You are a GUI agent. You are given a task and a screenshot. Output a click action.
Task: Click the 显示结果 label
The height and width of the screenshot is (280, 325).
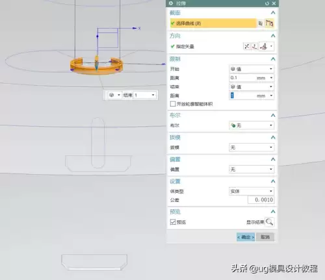pyautogui.click(x=255, y=222)
